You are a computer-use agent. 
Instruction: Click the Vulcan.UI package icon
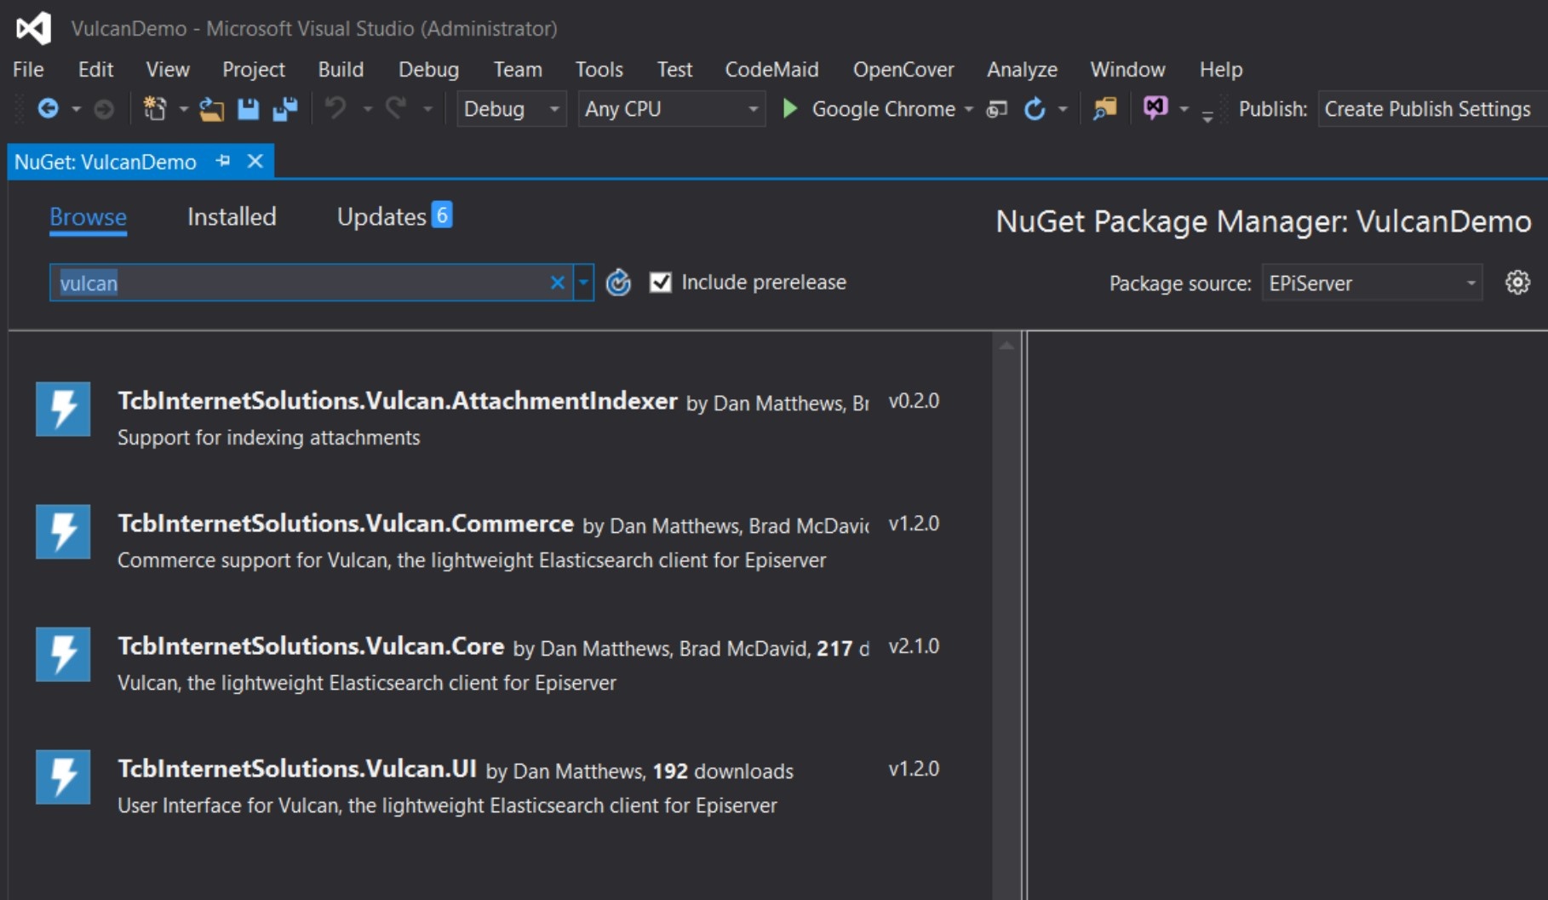[63, 777]
